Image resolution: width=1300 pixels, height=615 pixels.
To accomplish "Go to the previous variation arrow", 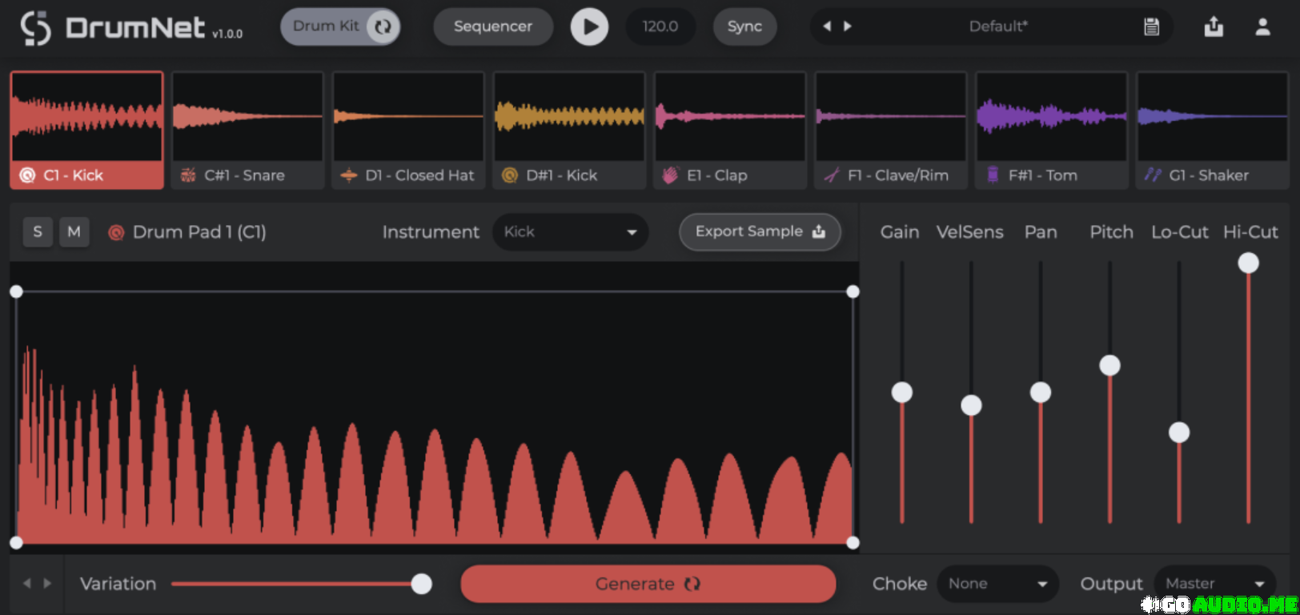I will pos(26,584).
